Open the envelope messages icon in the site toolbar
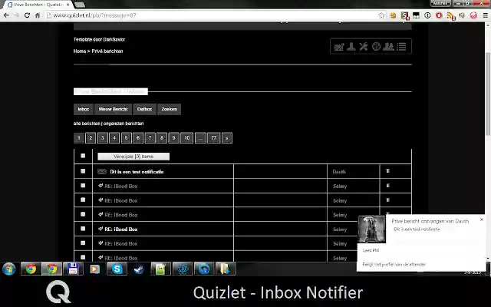 pos(339,47)
